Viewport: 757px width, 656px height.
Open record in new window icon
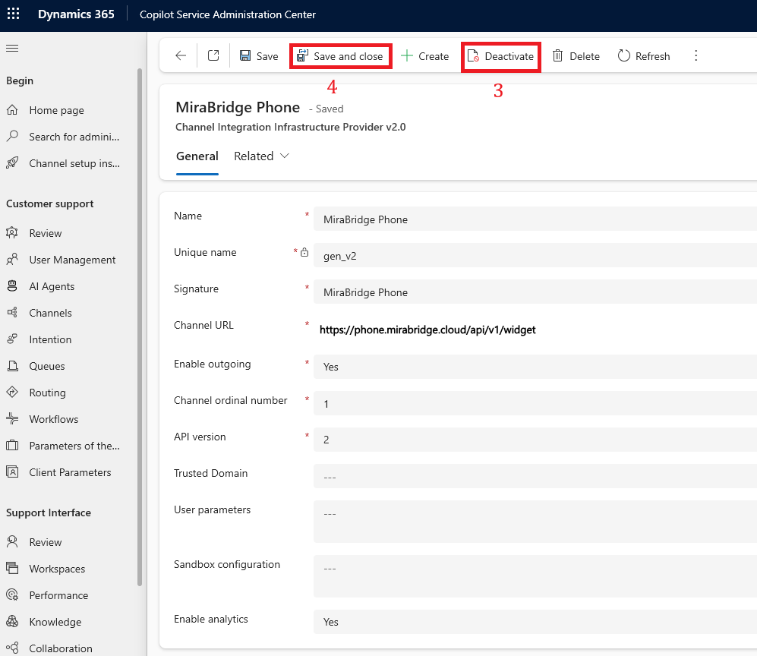(x=213, y=56)
